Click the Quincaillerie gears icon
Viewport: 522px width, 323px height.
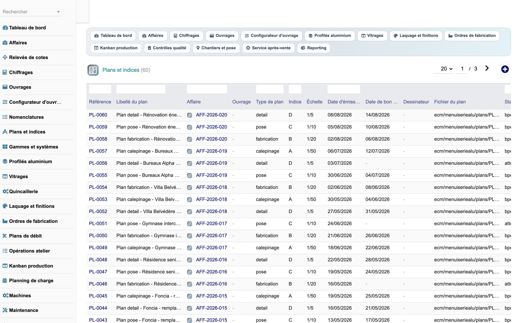pos(5,192)
